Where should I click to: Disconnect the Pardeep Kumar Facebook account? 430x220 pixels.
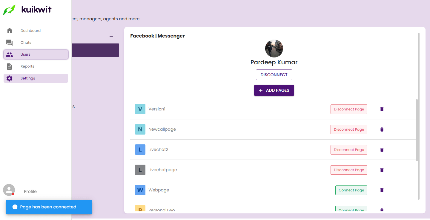pyautogui.click(x=274, y=75)
